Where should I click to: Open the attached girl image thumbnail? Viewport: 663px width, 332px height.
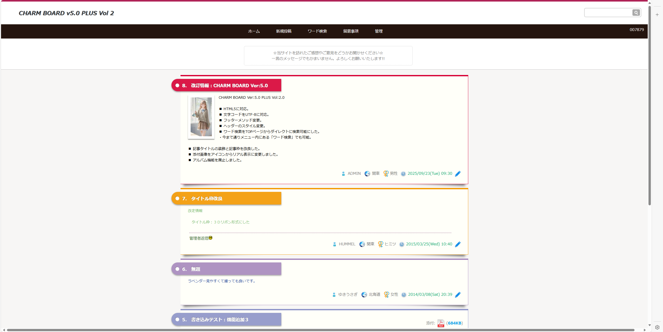201,117
